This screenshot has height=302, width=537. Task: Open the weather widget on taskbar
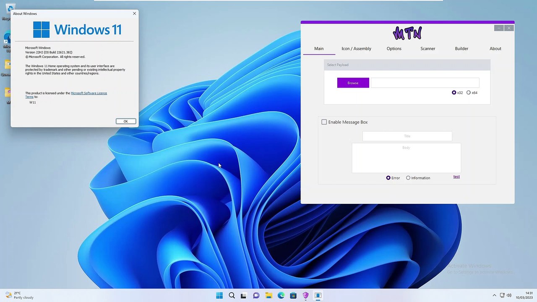(19, 295)
